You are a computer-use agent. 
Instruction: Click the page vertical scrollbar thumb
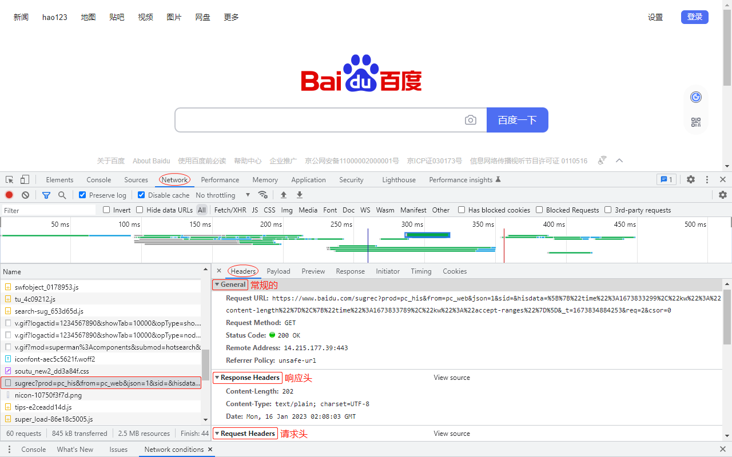tap(727, 48)
